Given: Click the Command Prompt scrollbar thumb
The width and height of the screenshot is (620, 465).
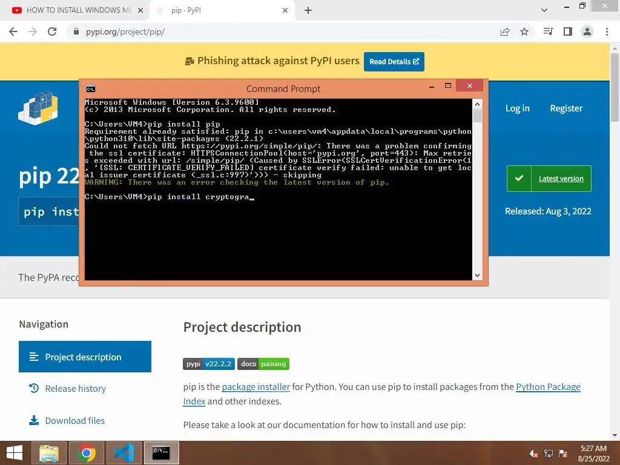Looking at the screenshot, I should click(x=477, y=116).
